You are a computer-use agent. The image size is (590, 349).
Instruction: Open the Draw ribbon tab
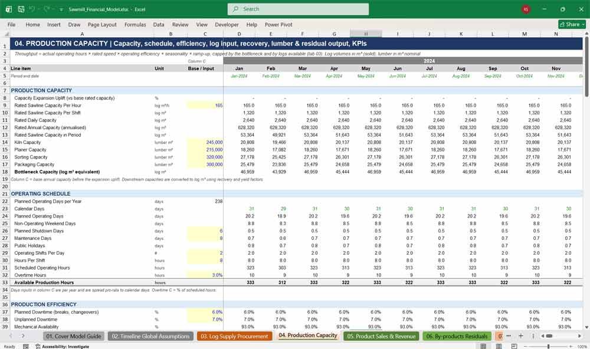tap(74, 24)
